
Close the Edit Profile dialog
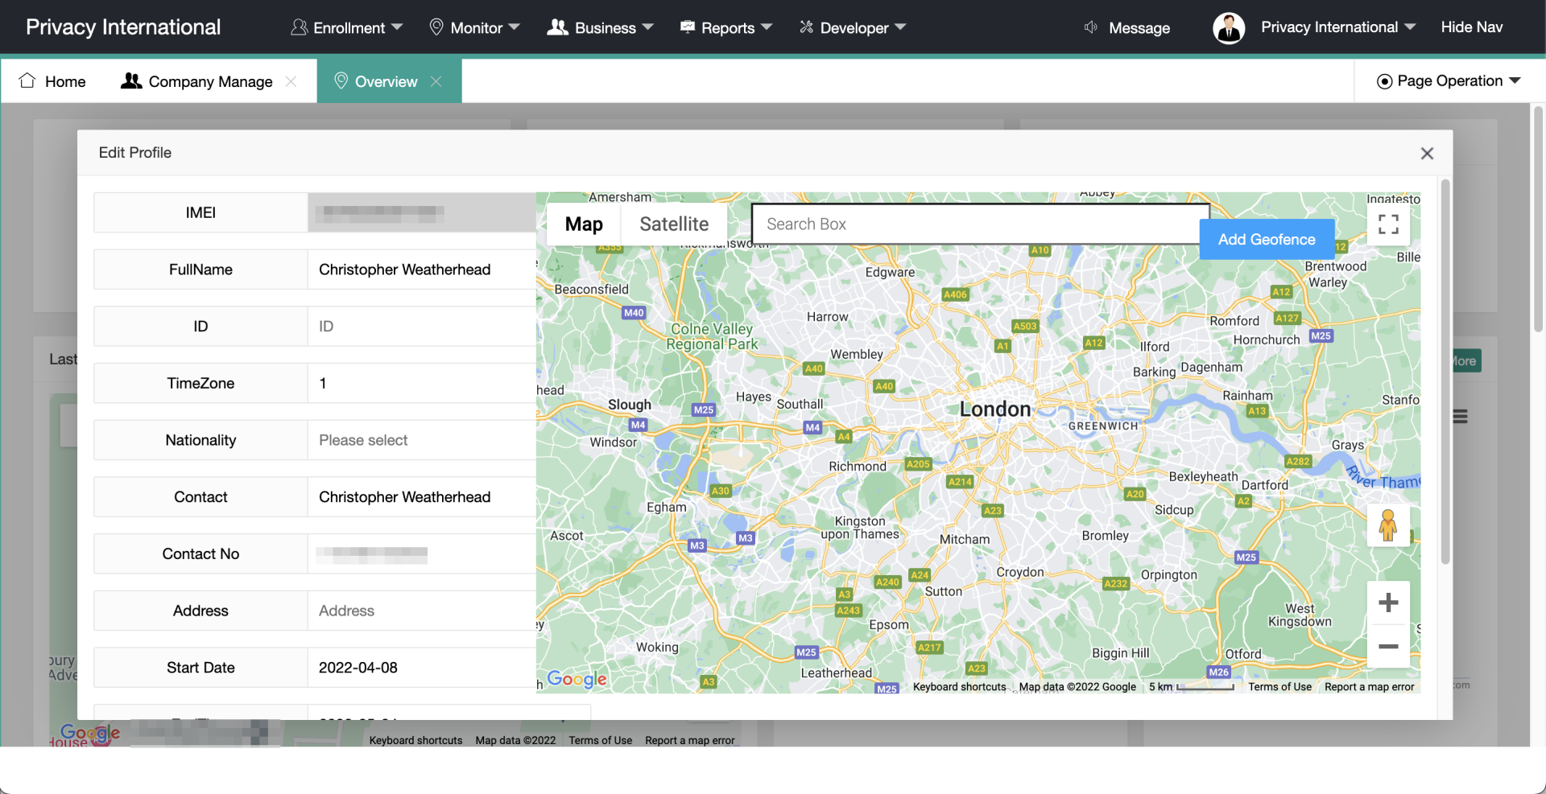1427,154
